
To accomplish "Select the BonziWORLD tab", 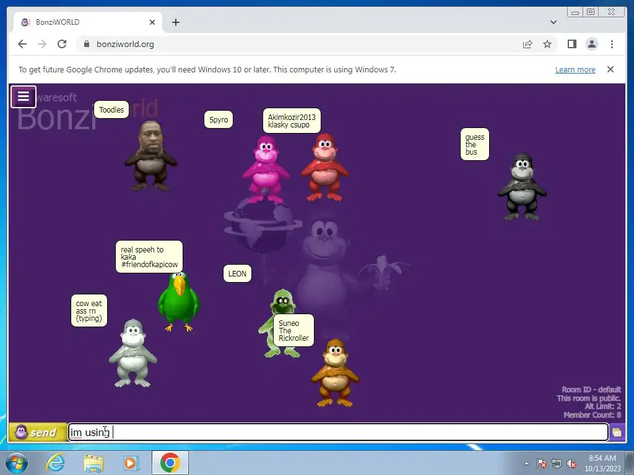I will (88, 22).
